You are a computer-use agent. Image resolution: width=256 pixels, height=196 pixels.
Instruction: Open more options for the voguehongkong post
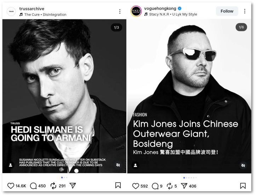pos(244,11)
